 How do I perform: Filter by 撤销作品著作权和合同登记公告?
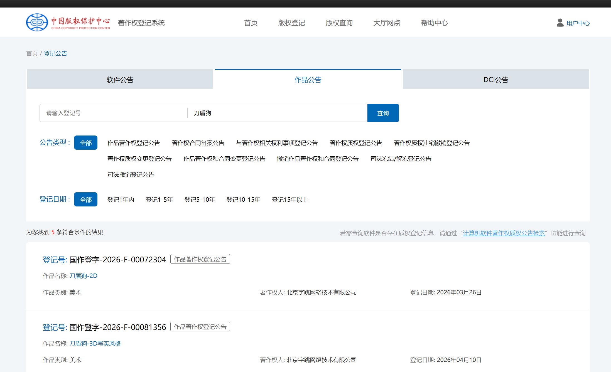pyautogui.click(x=318, y=159)
